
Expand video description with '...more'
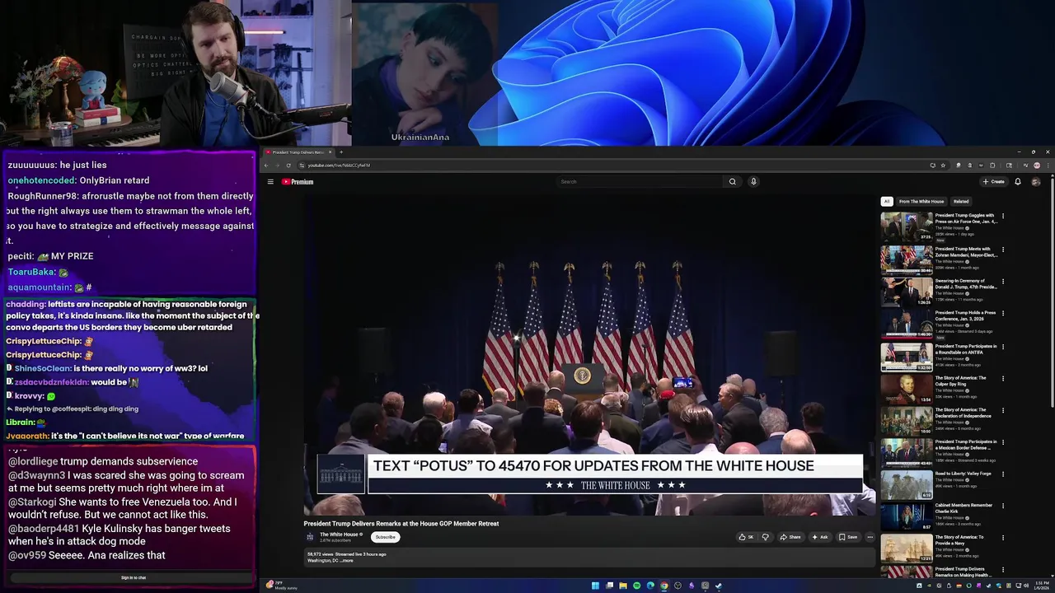point(347,561)
